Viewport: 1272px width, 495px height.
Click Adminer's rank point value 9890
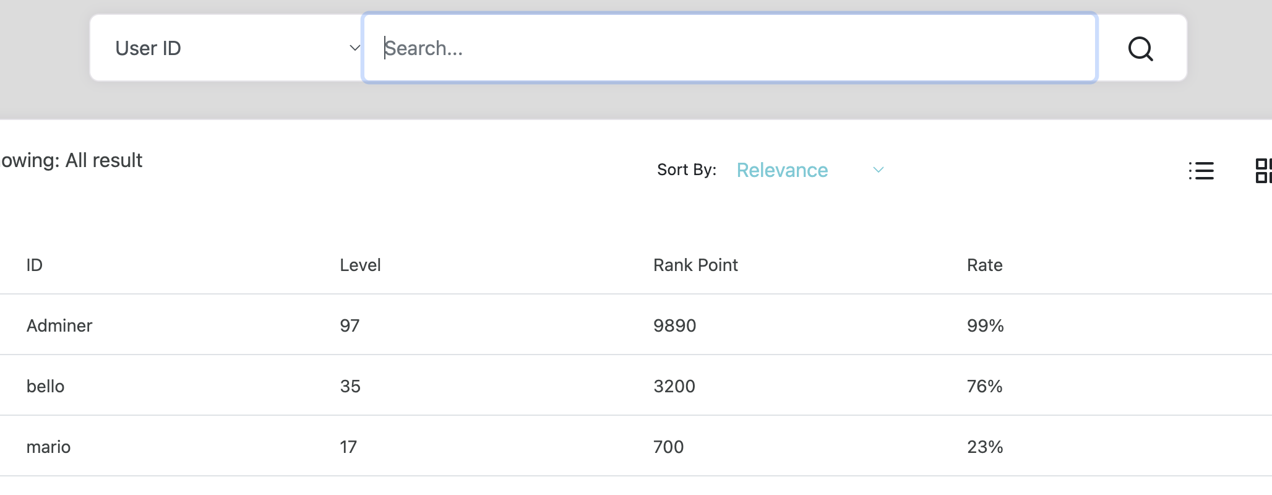point(674,325)
